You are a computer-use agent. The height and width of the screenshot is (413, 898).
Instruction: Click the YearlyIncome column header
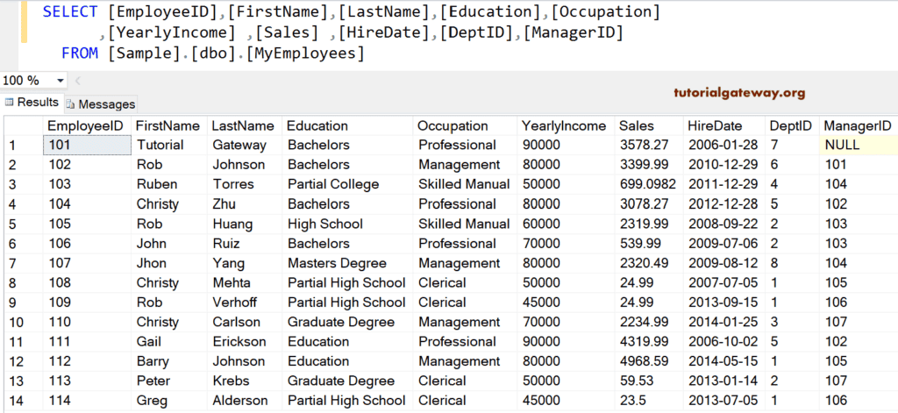(566, 125)
